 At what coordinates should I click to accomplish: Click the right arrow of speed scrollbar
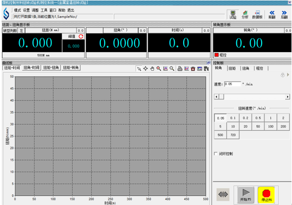click(x=288, y=97)
